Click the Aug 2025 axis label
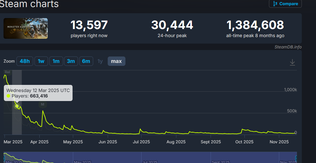This screenshot has width=316, height=163. point(176,142)
